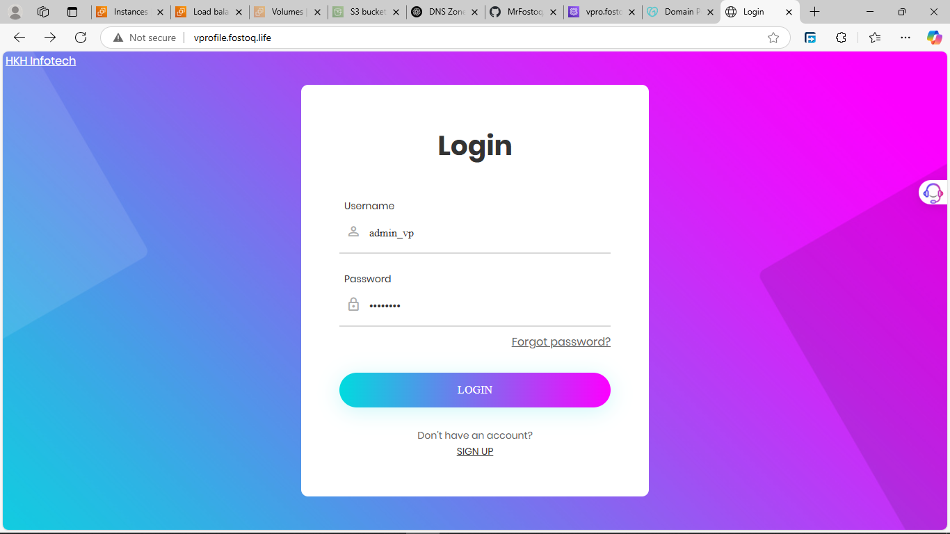Open the Favorites list icon in toolbar
The image size is (950, 534).
(874, 38)
